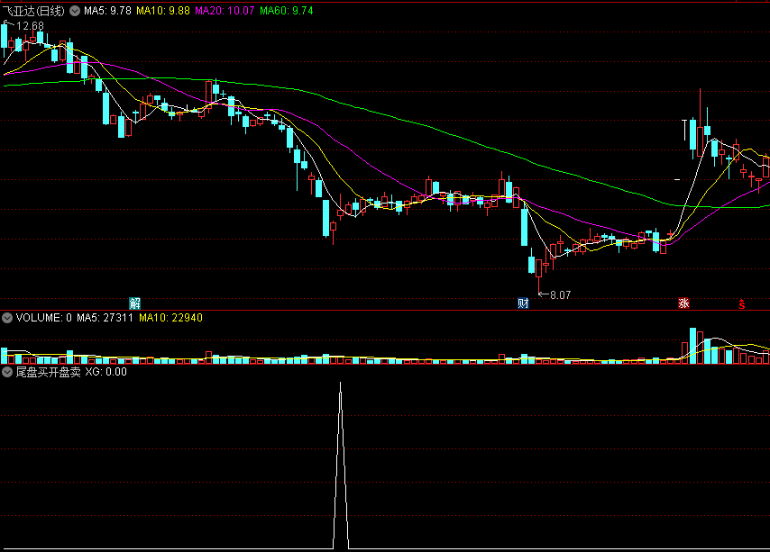Screen dimensions: 770x552
Task: Click the 财 financial report marker icon
Action: [x=523, y=303]
